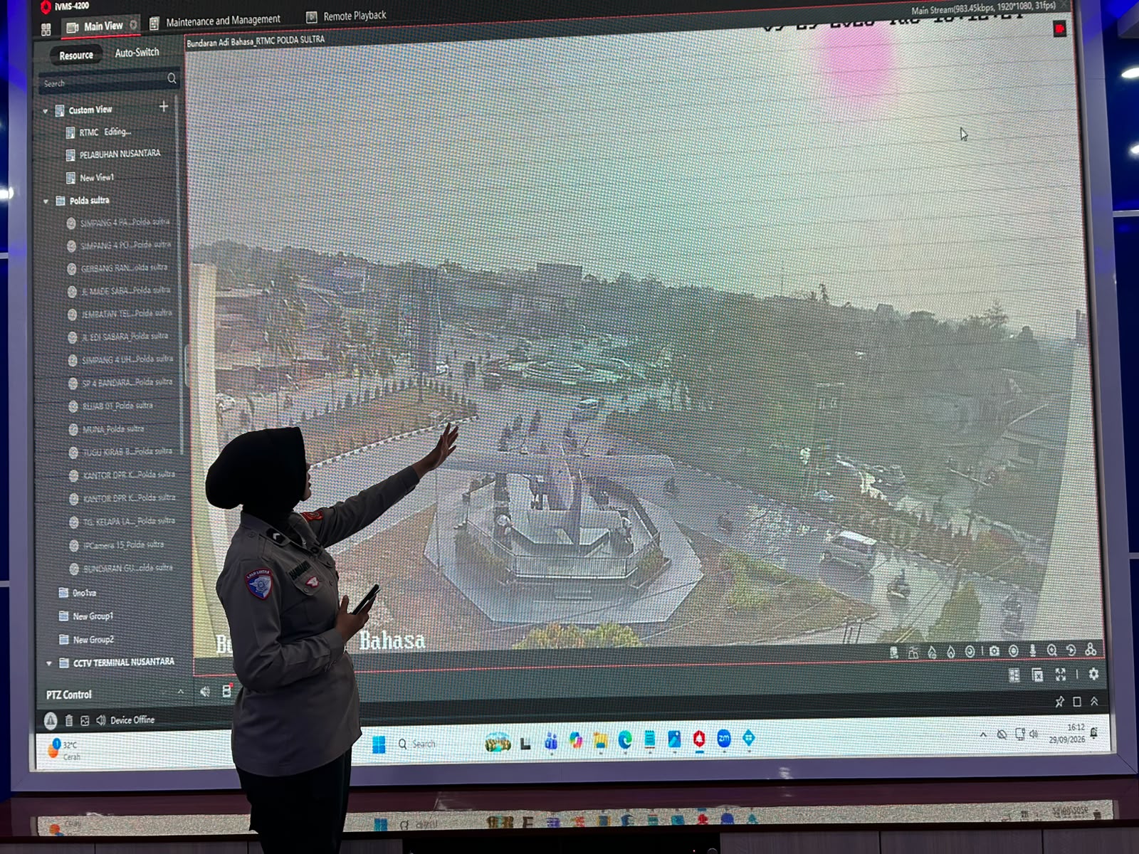Click the alarm warning triangle icon
The height and width of the screenshot is (854, 1139).
[x=51, y=721]
